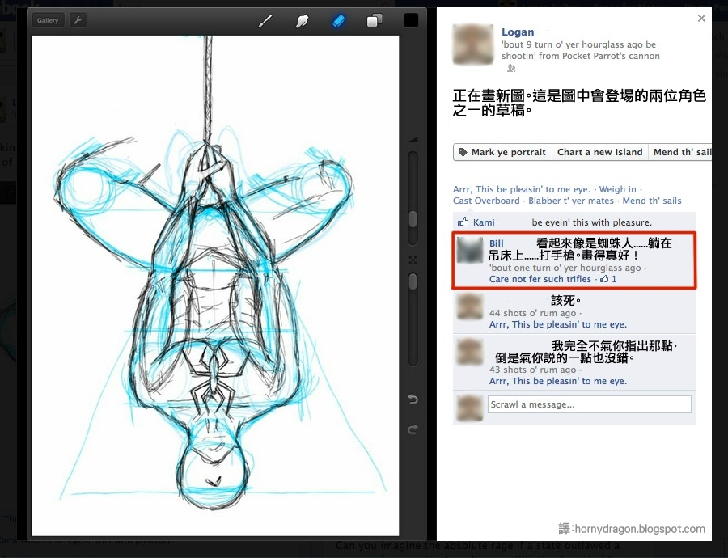
Task: Click avatar on 44 shots o' rum comment
Action: (470, 306)
